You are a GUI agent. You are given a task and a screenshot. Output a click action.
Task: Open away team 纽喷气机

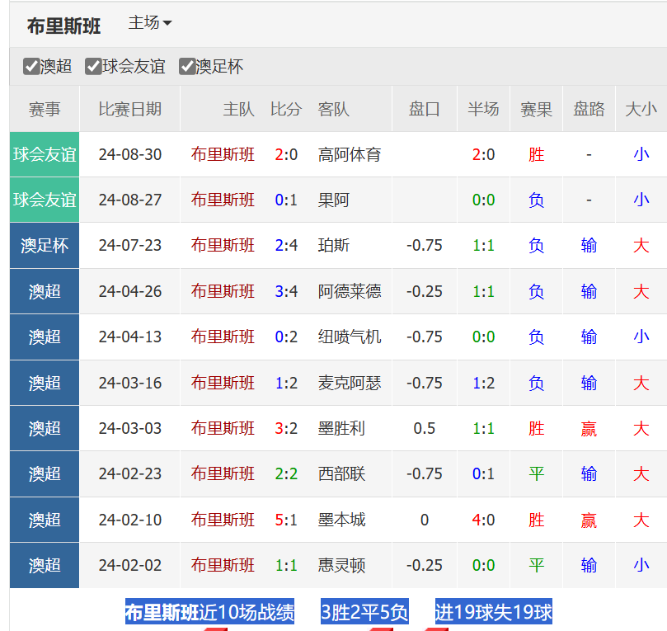click(x=350, y=337)
